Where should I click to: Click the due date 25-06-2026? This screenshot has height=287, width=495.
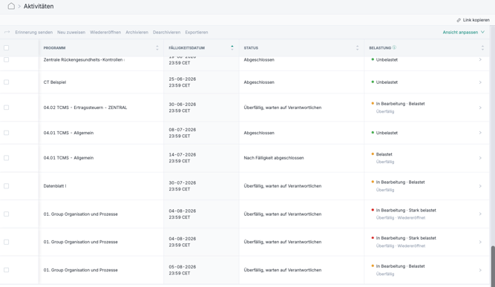(183, 79)
